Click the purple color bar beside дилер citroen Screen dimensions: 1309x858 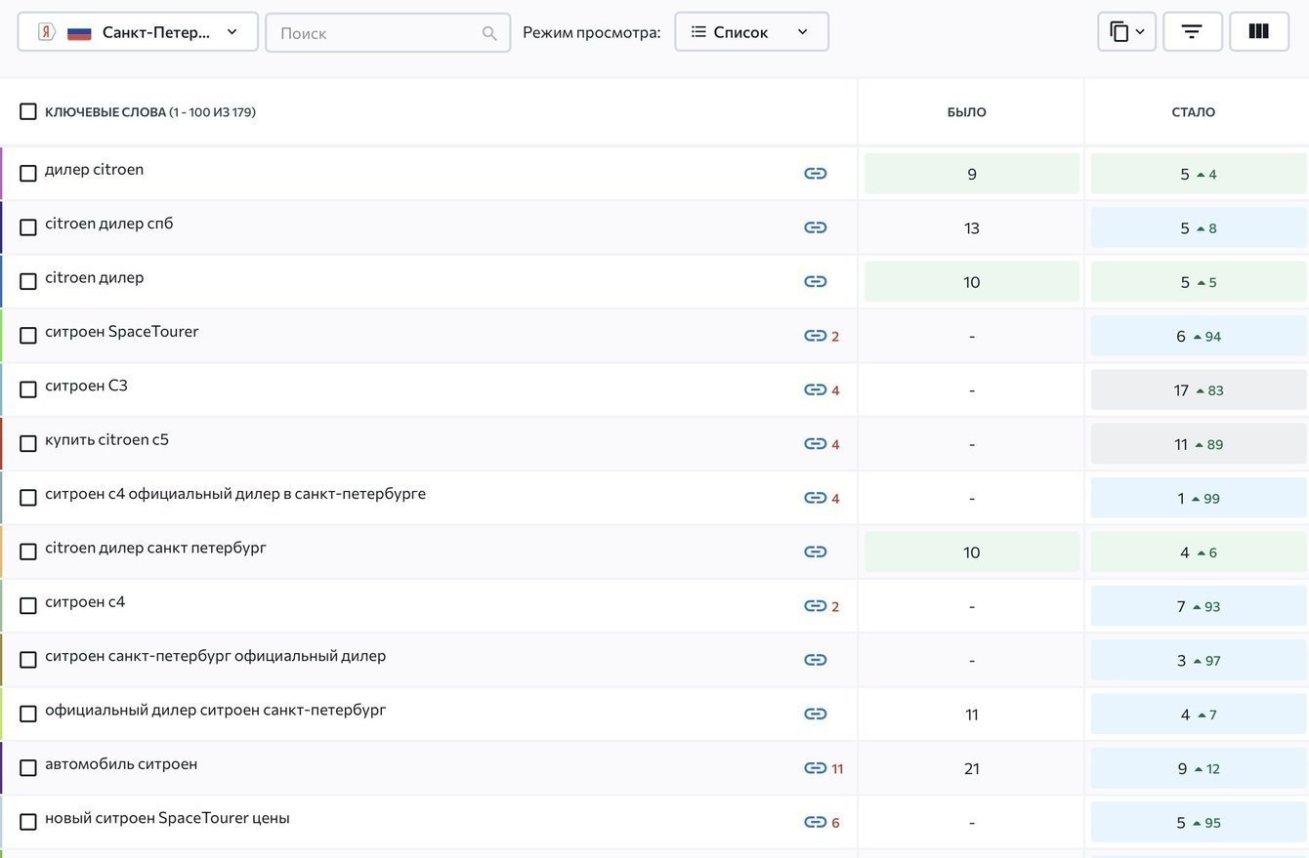point(2,174)
